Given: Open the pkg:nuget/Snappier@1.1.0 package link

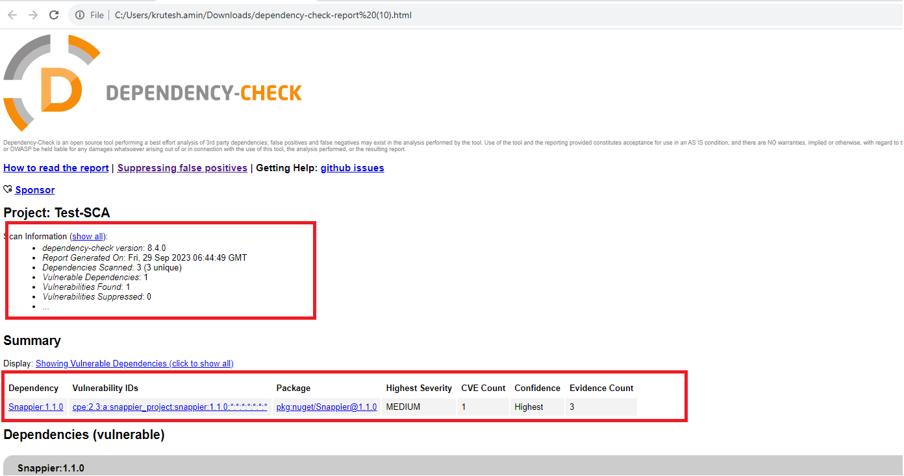Looking at the screenshot, I should click(326, 407).
